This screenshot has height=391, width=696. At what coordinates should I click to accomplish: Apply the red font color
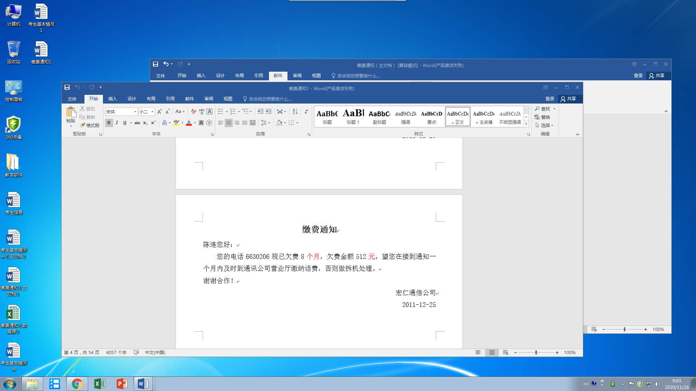pos(189,123)
